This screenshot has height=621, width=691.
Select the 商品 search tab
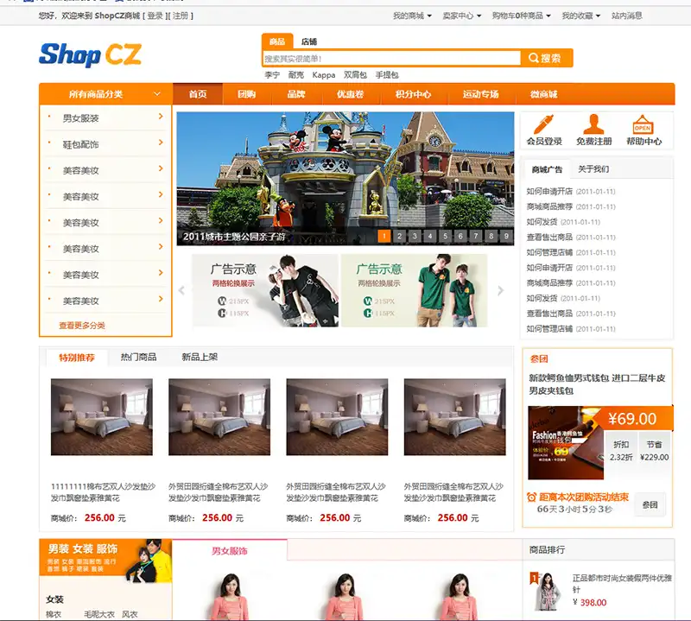point(277,41)
